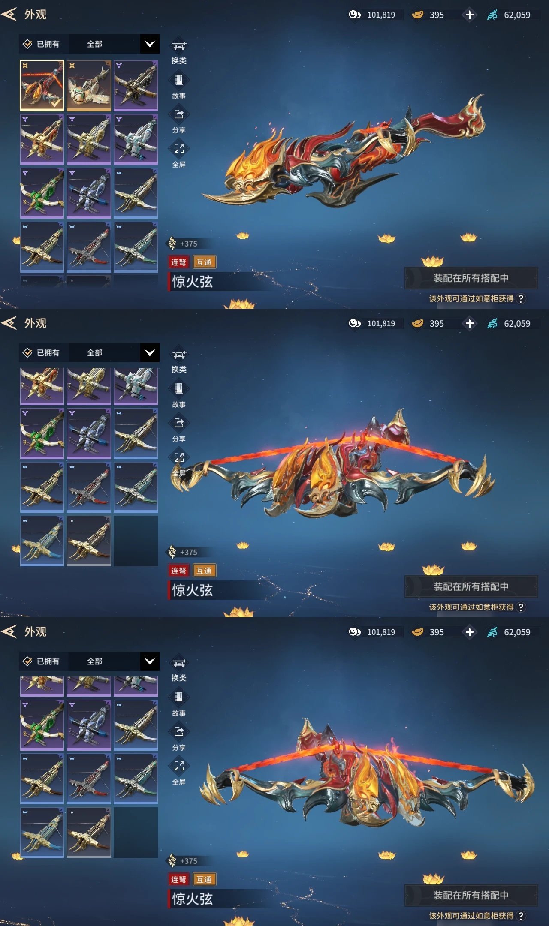549x926 pixels.
Task: Click back arrow beside 外观 in top screenshot
Action: click(x=9, y=14)
